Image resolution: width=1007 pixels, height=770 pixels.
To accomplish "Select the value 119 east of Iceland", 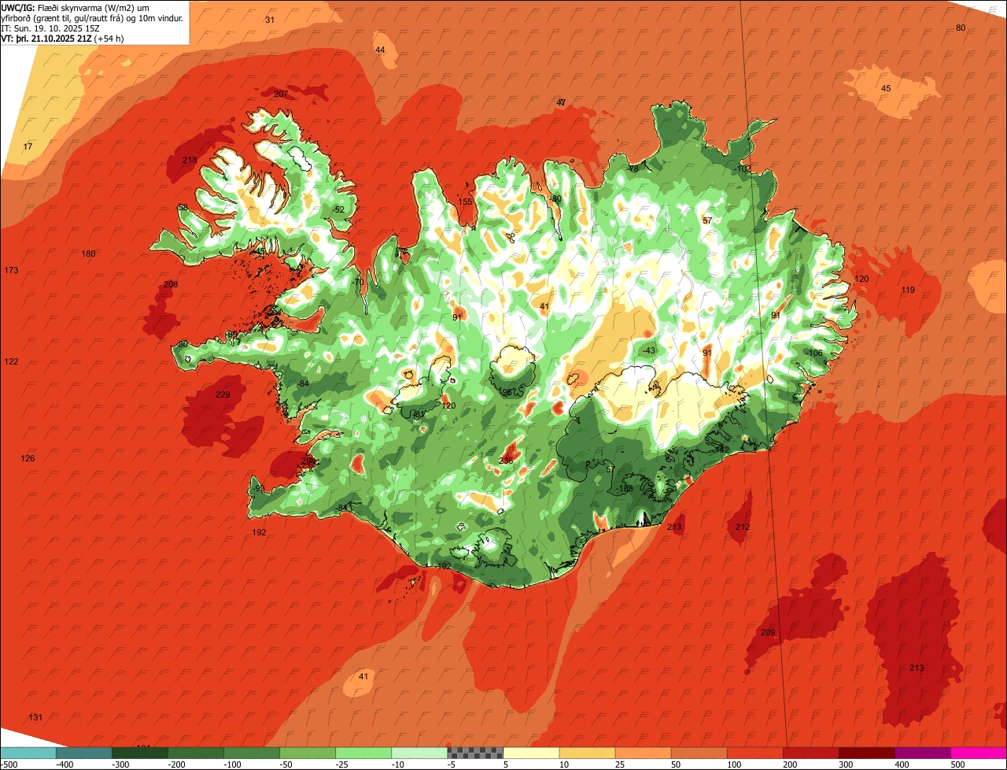I will tap(908, 290).
